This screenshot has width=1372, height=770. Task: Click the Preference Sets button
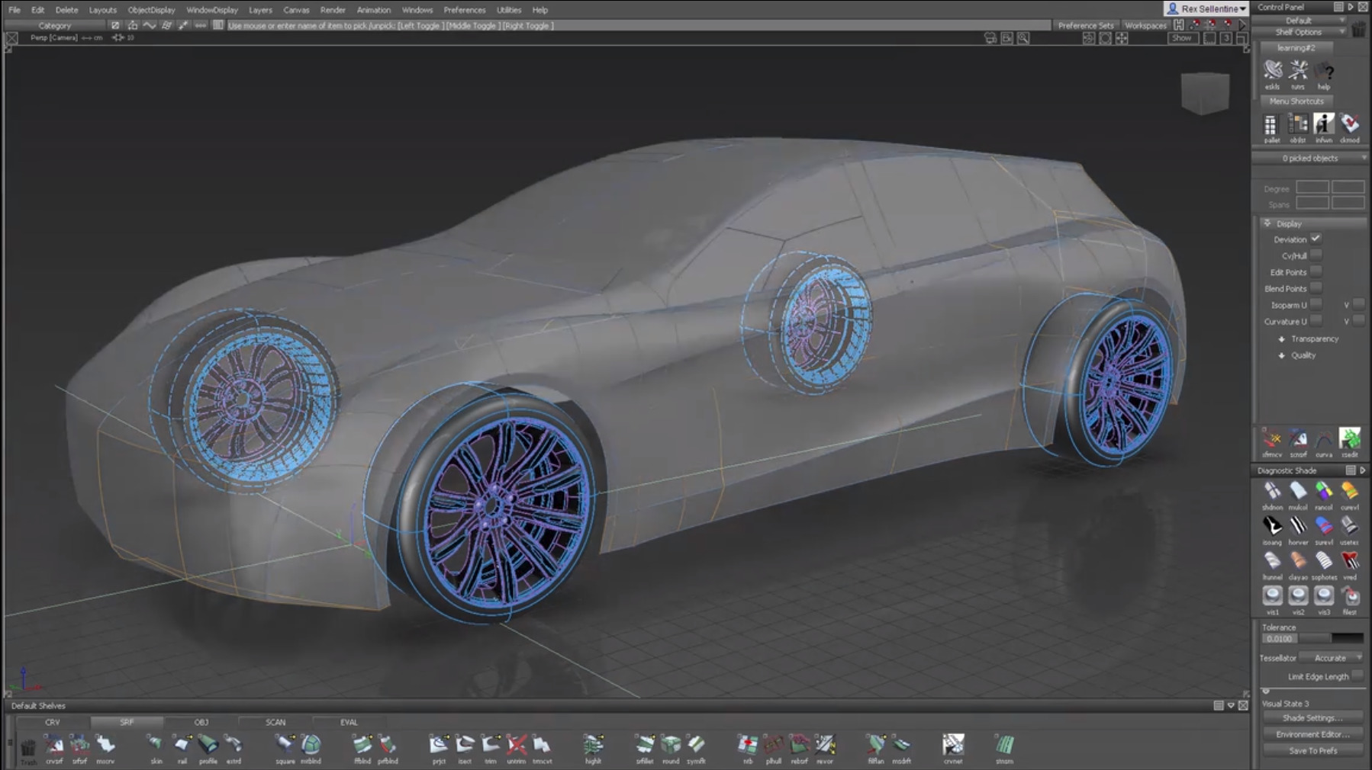pyautogui.click(x=1085, y=25)
